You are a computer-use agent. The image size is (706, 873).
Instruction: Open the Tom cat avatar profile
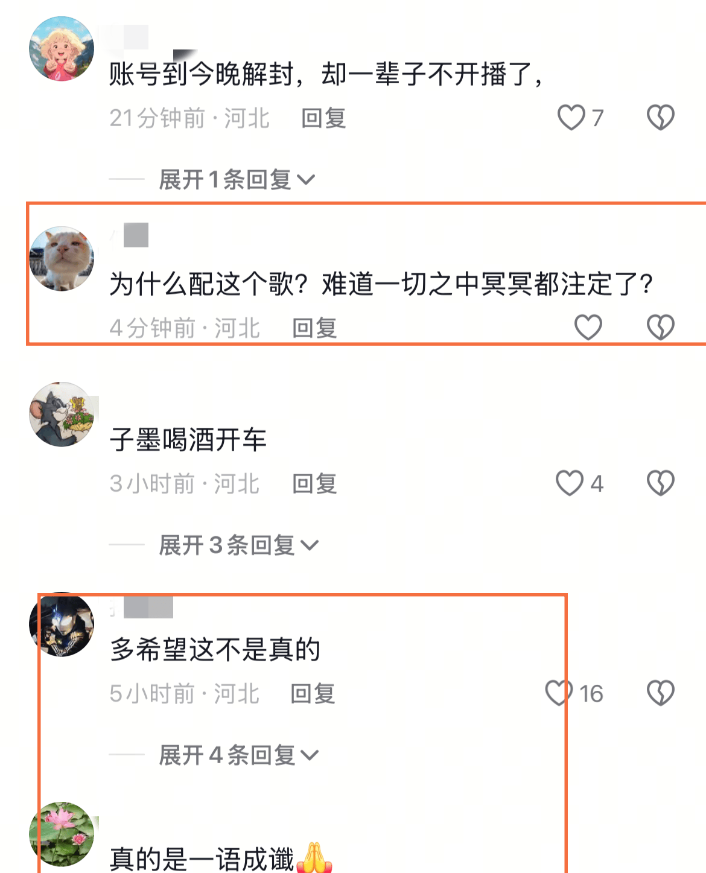point(62,414)
